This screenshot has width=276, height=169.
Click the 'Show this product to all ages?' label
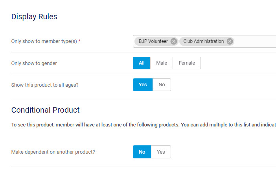[x=45, y=85]
